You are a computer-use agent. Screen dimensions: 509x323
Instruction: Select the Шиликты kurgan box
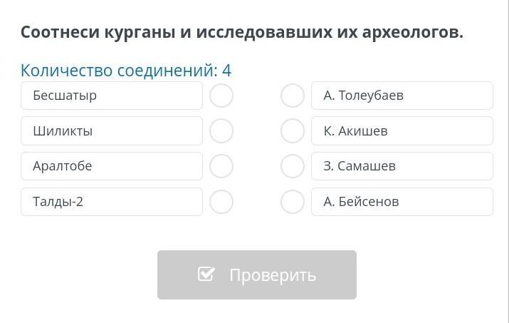[x=112, y=130]
